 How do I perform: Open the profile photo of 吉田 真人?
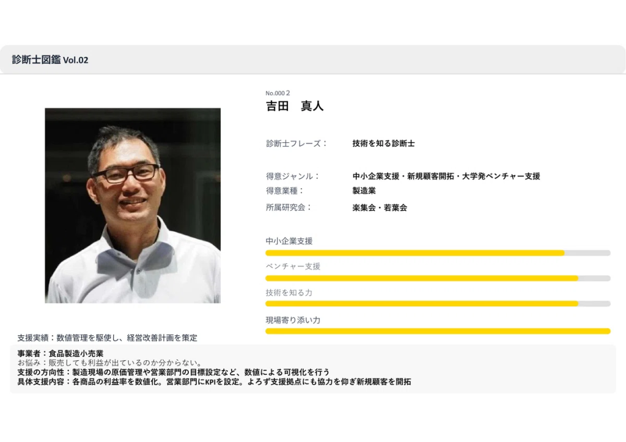click(x=133, y=206)
